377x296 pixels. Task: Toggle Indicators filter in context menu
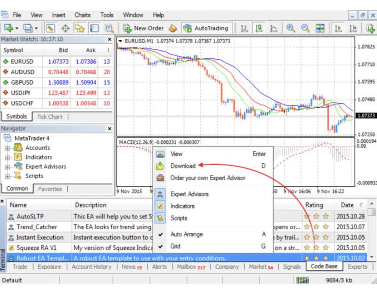213,206
